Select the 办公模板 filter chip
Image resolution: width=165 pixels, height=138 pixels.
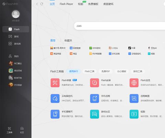(122, 71)
